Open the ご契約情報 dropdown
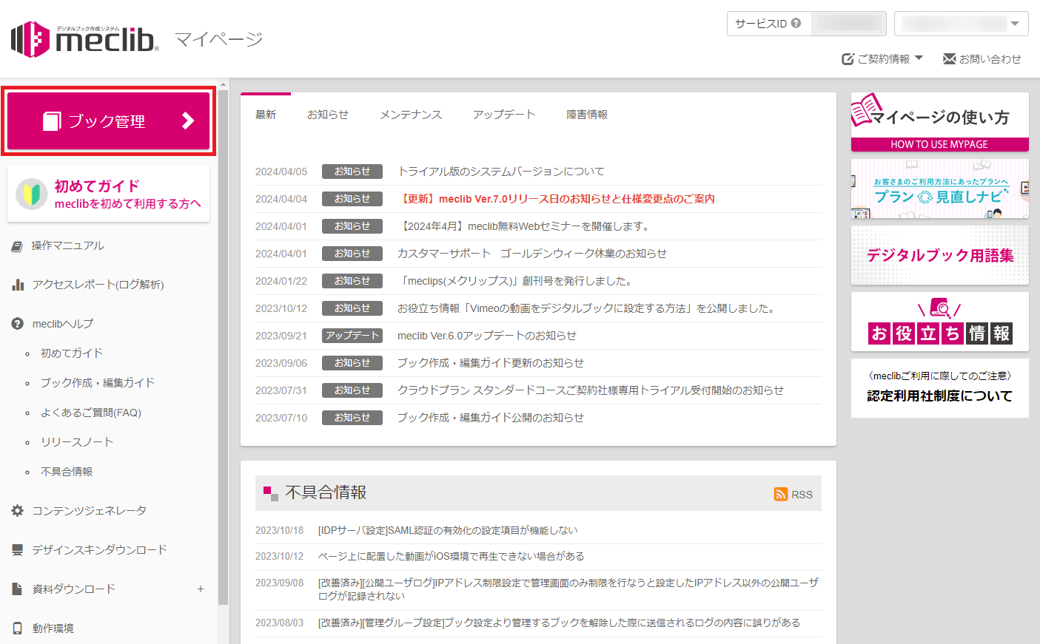The height and width of the screenshot is (644, 1040). 882,58
